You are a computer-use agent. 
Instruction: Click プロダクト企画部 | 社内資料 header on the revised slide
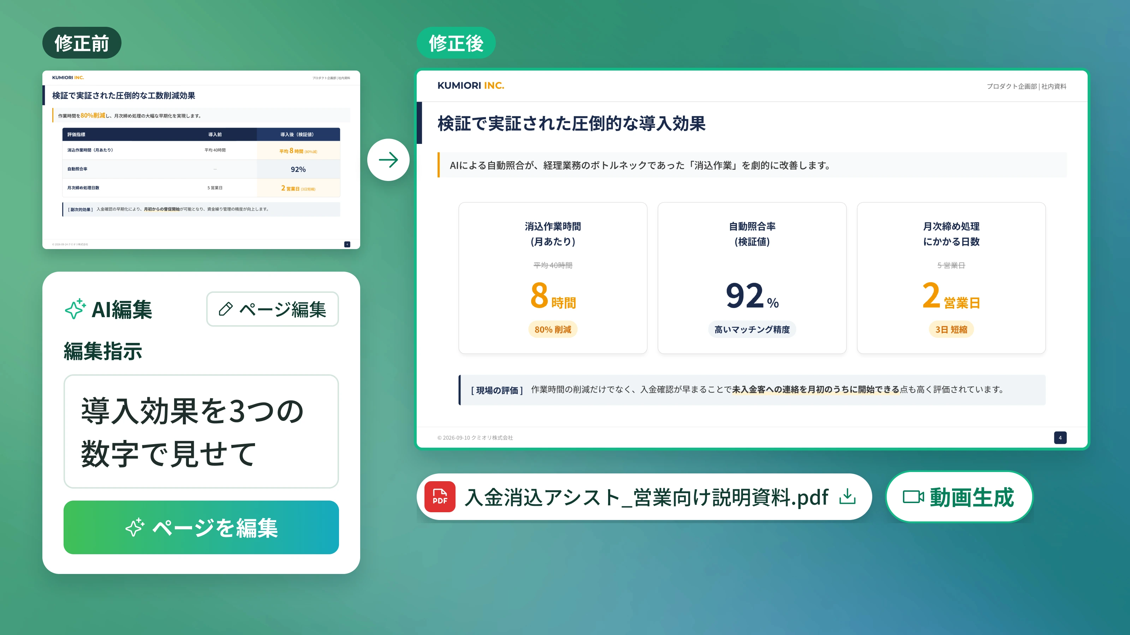pyautogui.click(x=1027, y=86)
